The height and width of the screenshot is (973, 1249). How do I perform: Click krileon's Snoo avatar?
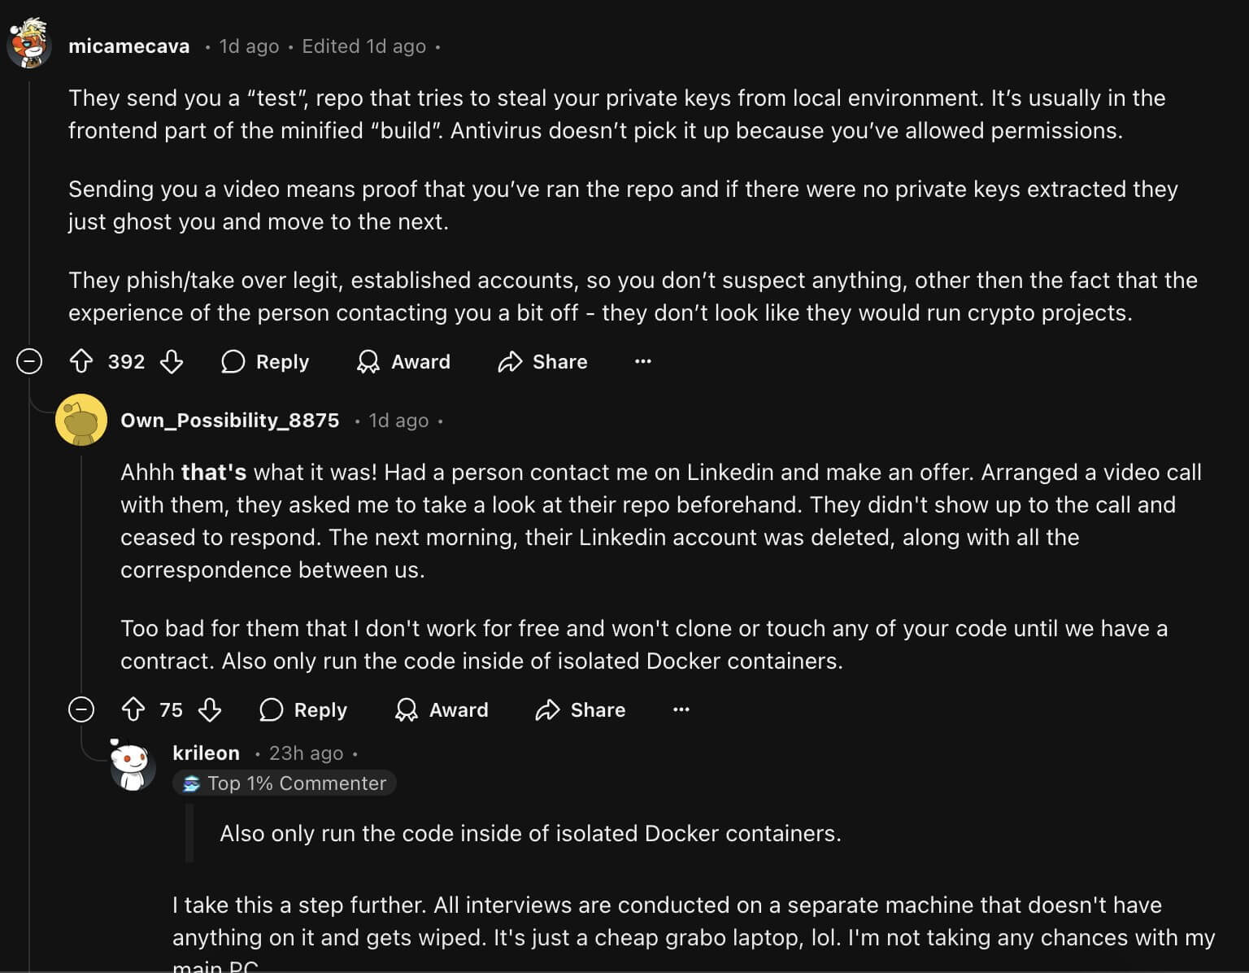[133, 766]
